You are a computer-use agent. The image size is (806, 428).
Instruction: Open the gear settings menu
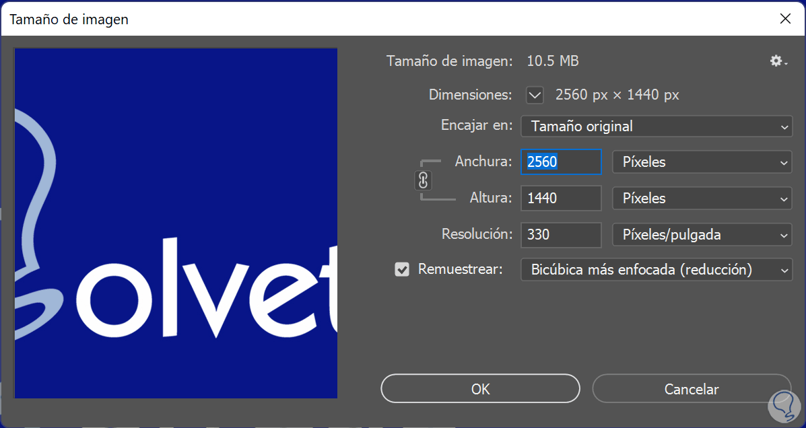[778, 61]
